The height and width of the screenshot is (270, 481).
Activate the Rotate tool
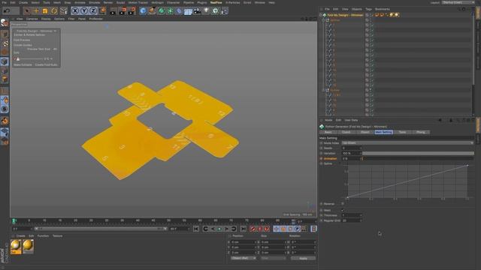[54, 11]
